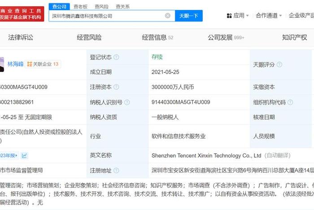The image size is (314, 210).
Task: Click the 天眼一下 search button
Action: (x=189, y=16)
